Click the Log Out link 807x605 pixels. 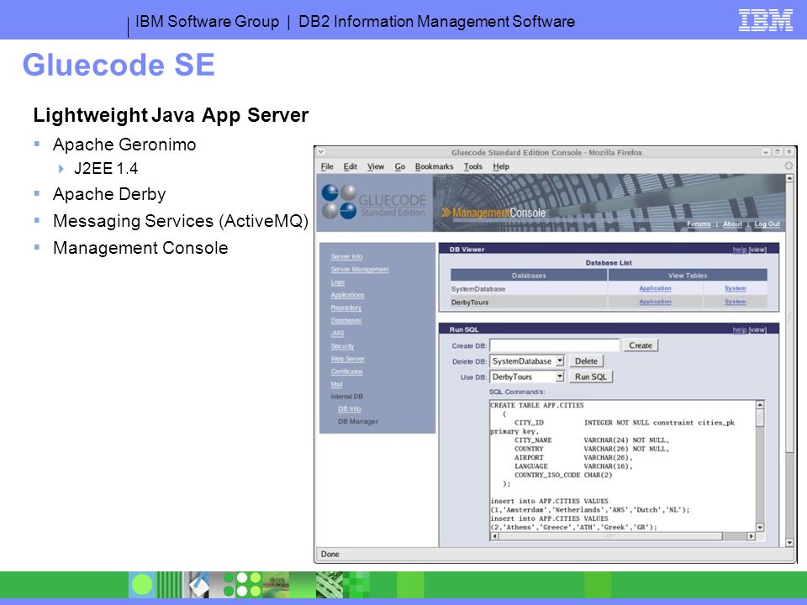click(767, 224)
